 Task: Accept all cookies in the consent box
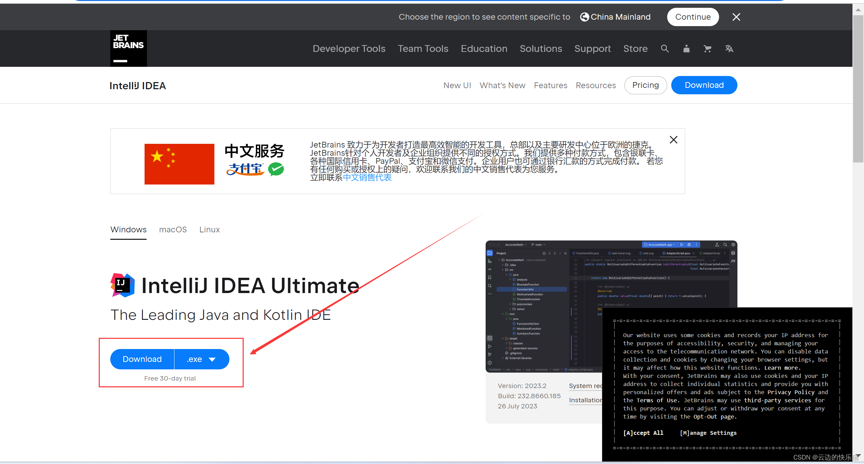coord(643,433)
